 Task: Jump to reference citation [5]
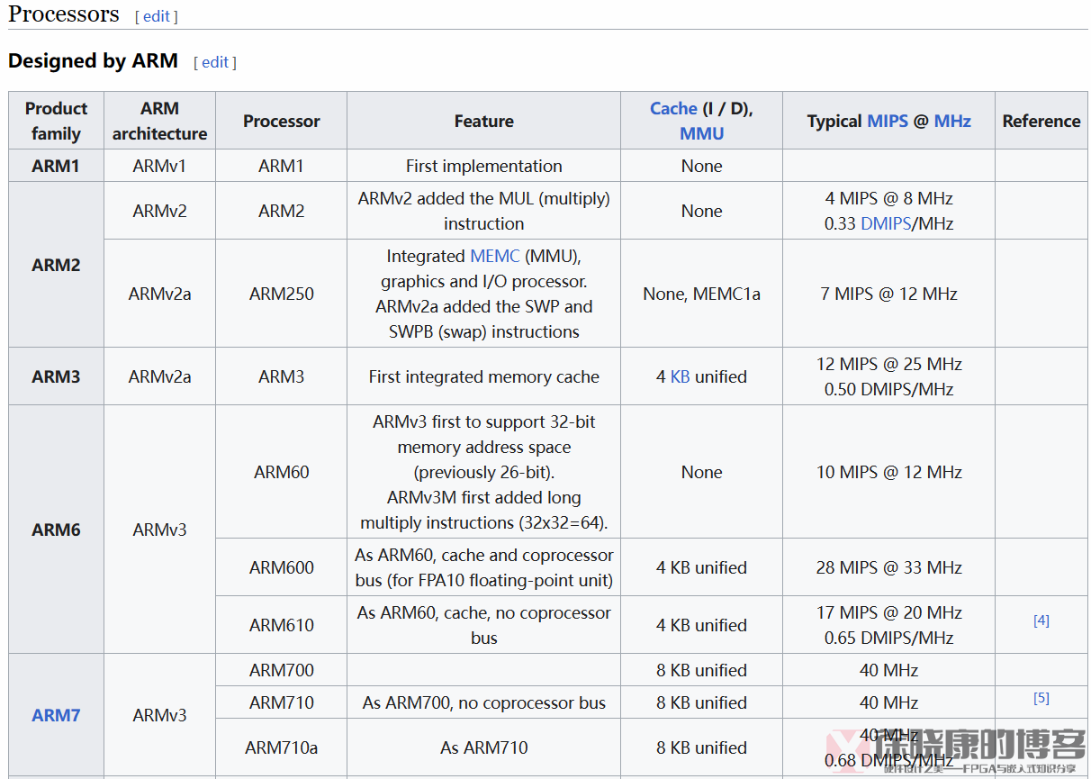[x=1041, y=698]
